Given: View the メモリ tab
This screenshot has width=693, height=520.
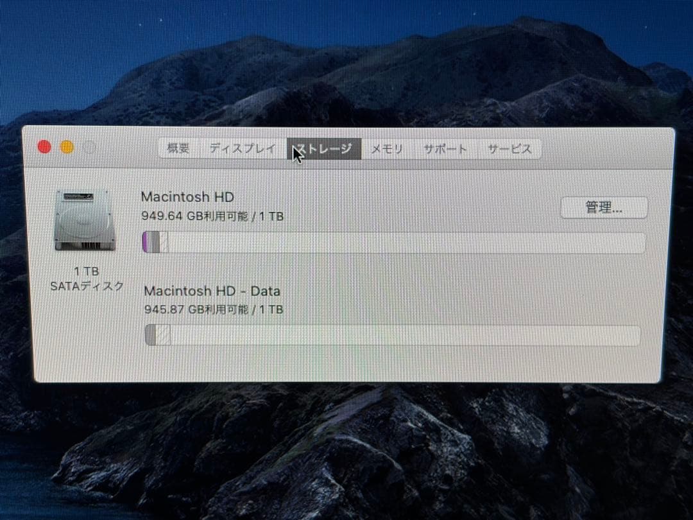Looking at the screenshot, I should [388, 148].
